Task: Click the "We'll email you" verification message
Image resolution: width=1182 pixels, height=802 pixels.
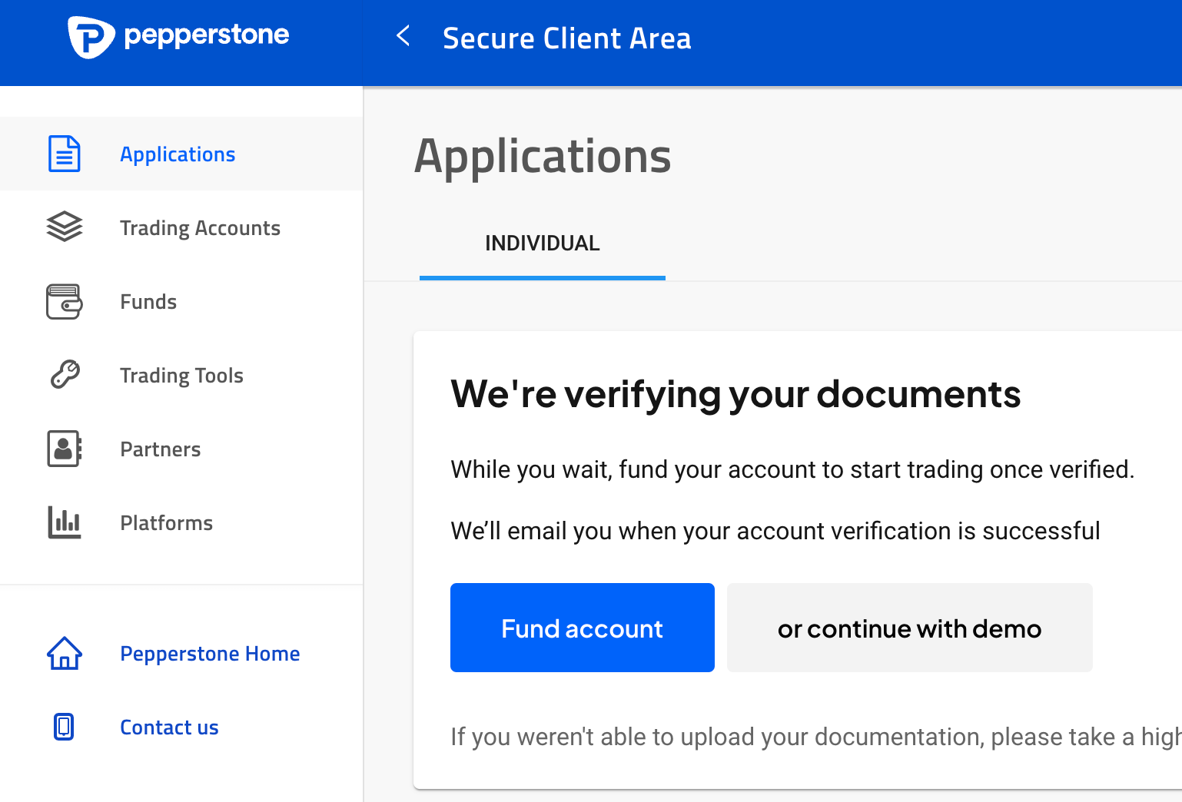Action: pyautogui.click(x=775, y=531)
